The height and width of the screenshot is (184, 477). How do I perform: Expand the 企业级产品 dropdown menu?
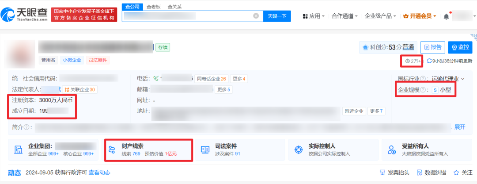tap(380, 16)
